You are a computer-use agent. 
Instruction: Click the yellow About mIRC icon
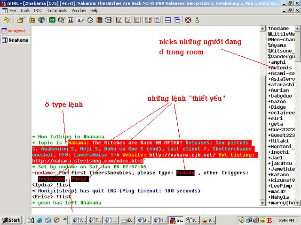tap(198, 20)
